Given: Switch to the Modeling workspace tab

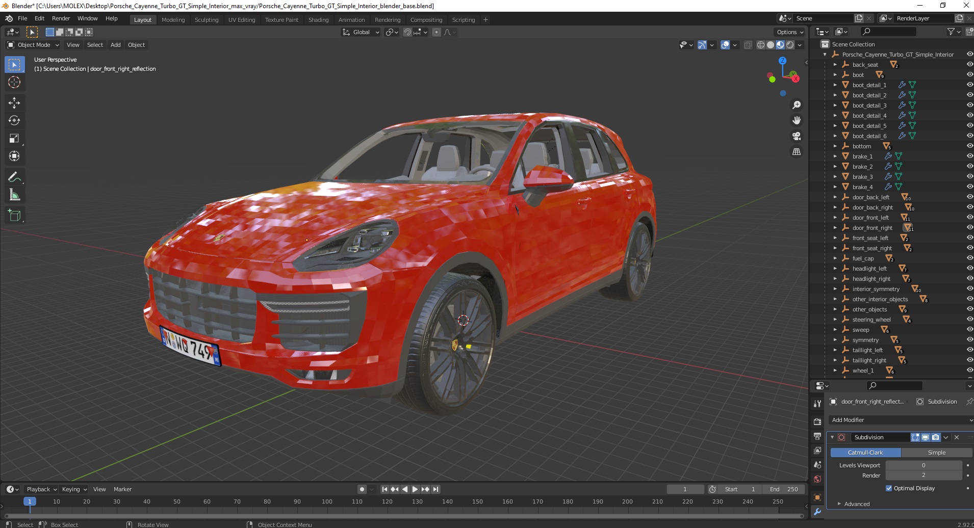Looking at the screenshot, I should 173,20.
